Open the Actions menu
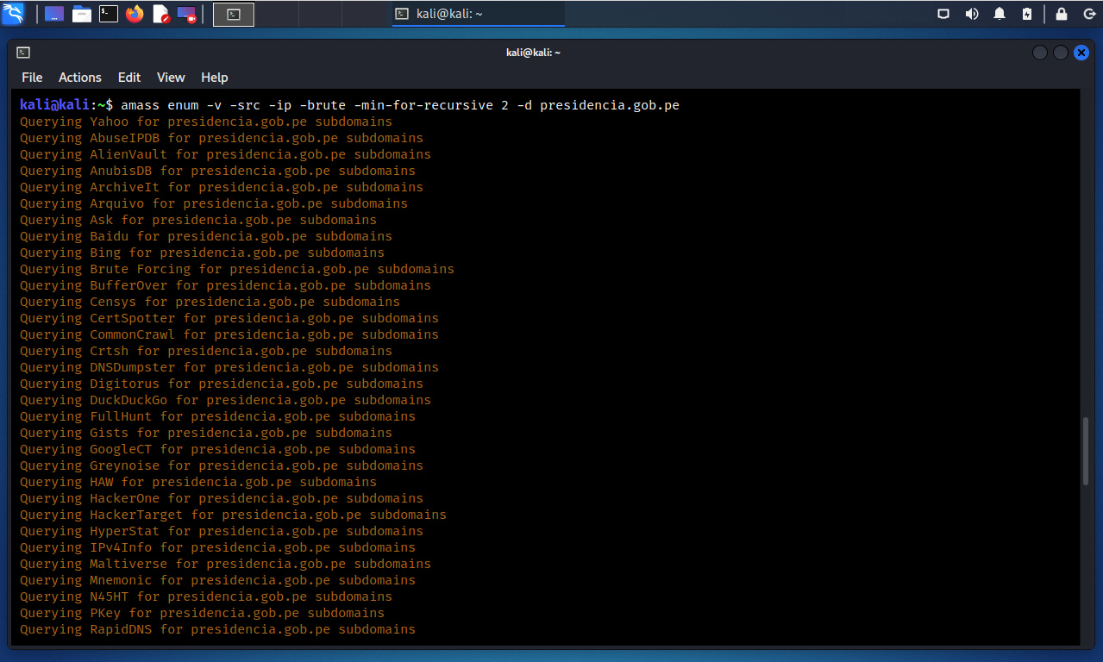Viewport: 1103px width, 662px height. (x=80, y=78)
